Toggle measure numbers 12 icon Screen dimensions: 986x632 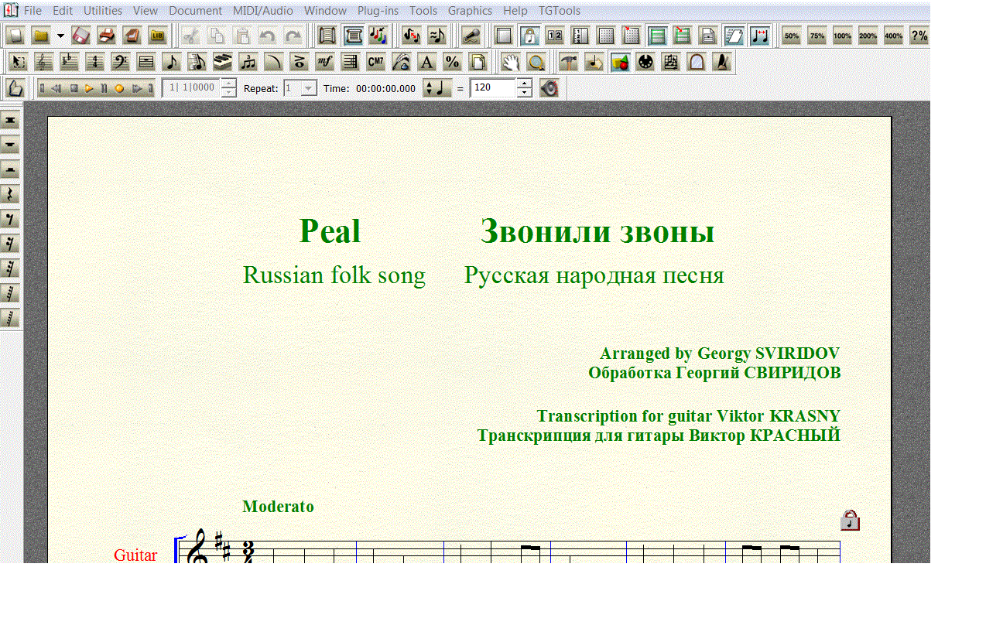pyautogui.click(x=555, y=36)
